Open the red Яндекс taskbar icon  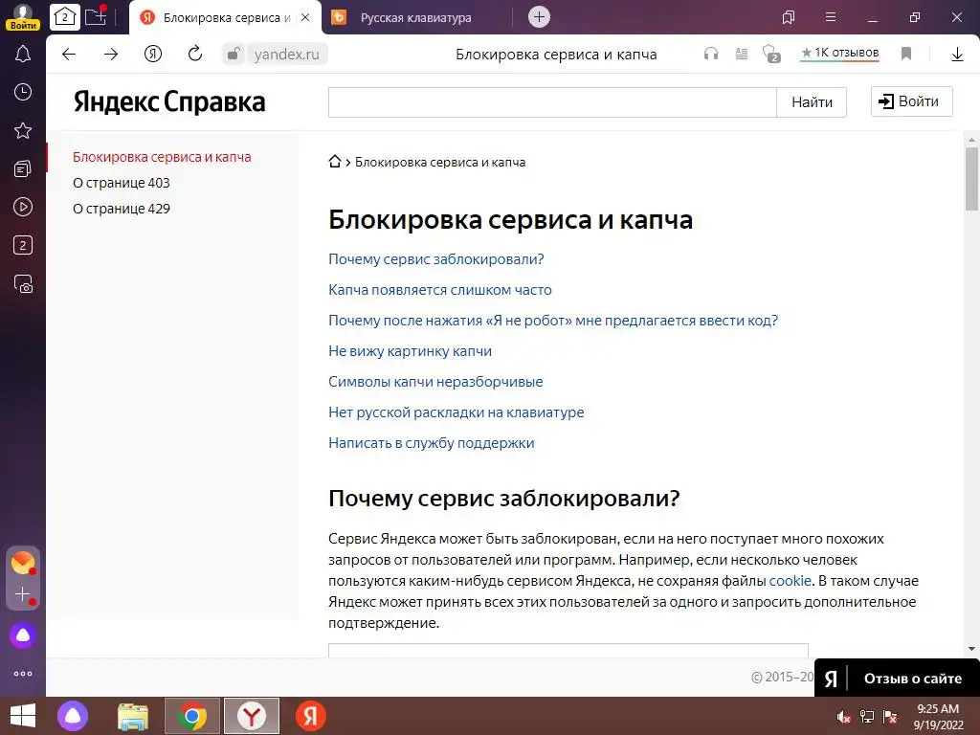tap(311, 716)
